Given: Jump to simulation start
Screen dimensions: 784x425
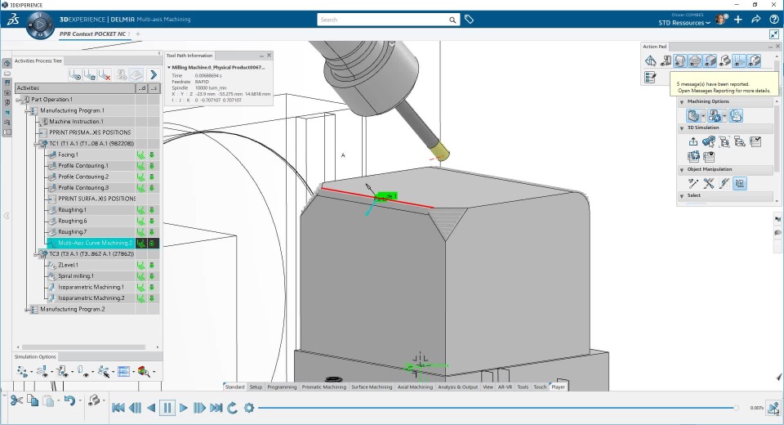Looking at the screenshot, I should pos(118,408).
